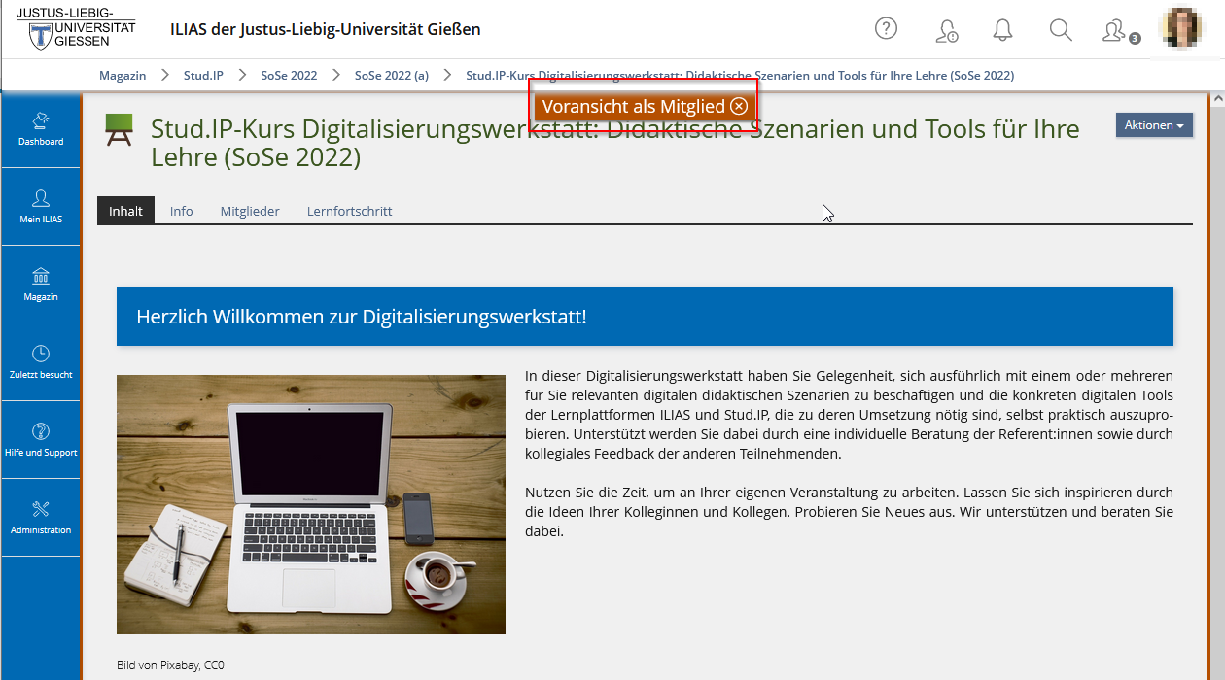The image size is (1225, 680).
Task: Go to Magazin in the sidebar
Action: click(41, 285)
